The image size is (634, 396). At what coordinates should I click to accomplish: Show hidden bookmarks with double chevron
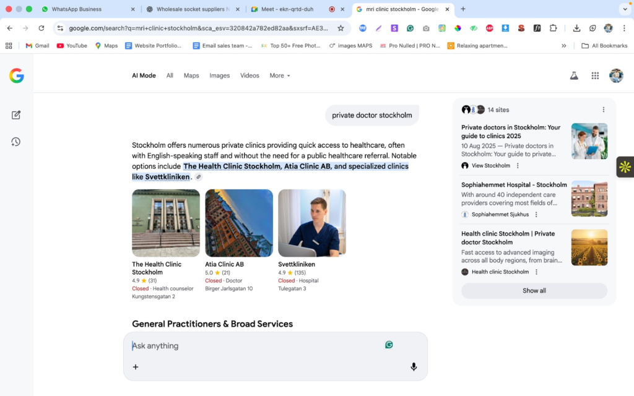pos(563,46)
